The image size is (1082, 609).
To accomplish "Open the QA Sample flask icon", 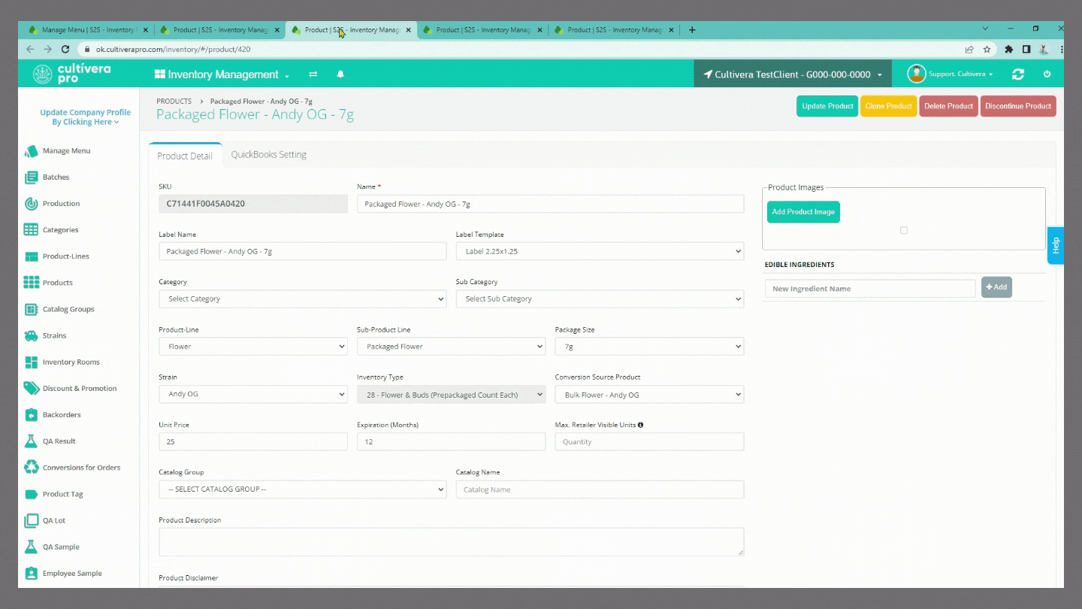I will click(31, 547).
